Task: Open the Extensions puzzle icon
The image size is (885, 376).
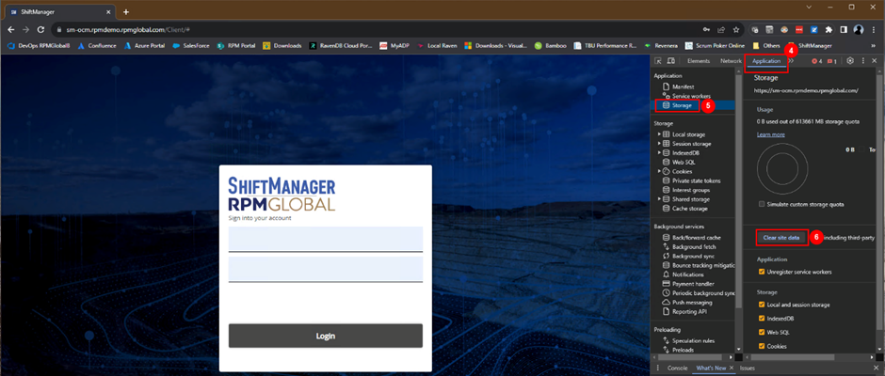Action: click(x=829, y=29)
